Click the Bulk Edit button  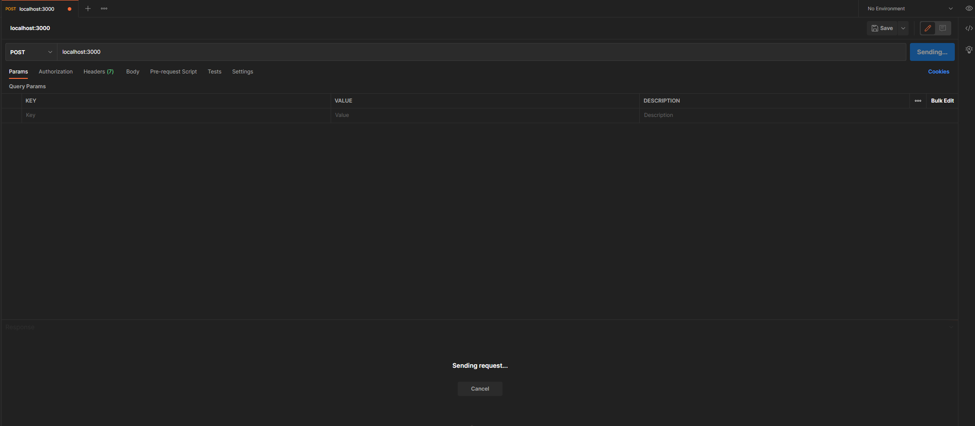point(942,101)
